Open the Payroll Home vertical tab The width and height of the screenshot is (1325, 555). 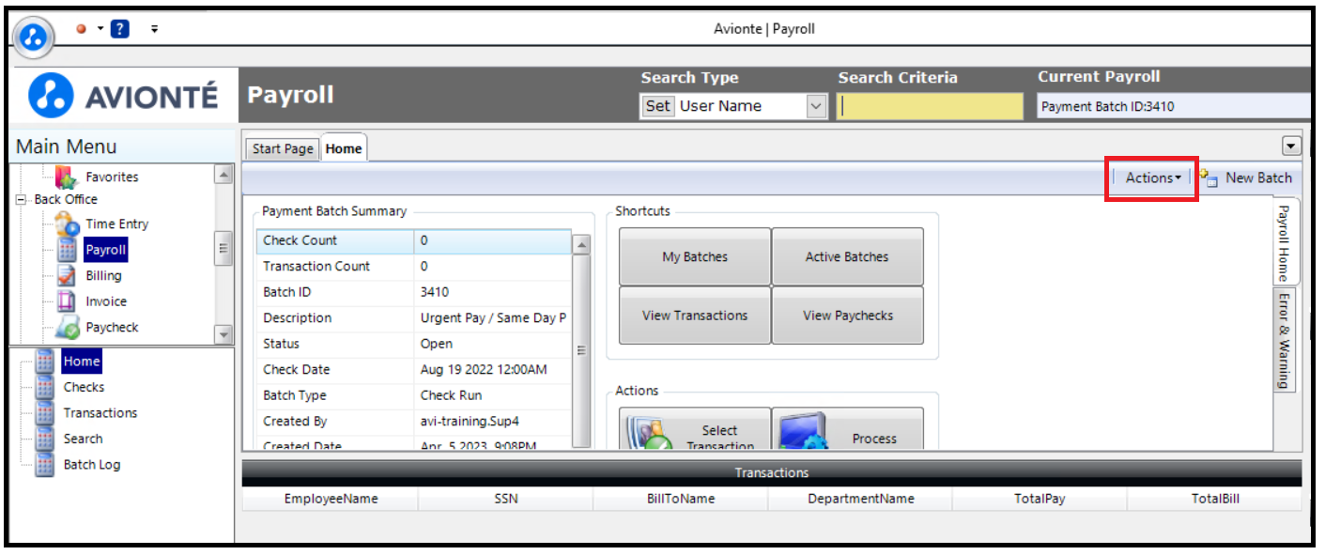[x=1286, y=242]
